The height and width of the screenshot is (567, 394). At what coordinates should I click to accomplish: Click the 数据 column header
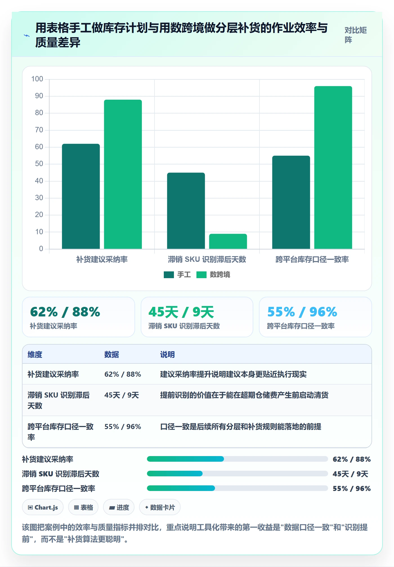112,354
